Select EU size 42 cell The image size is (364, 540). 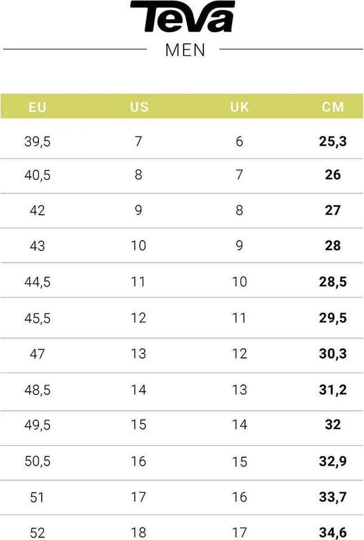tap(37, 210)
